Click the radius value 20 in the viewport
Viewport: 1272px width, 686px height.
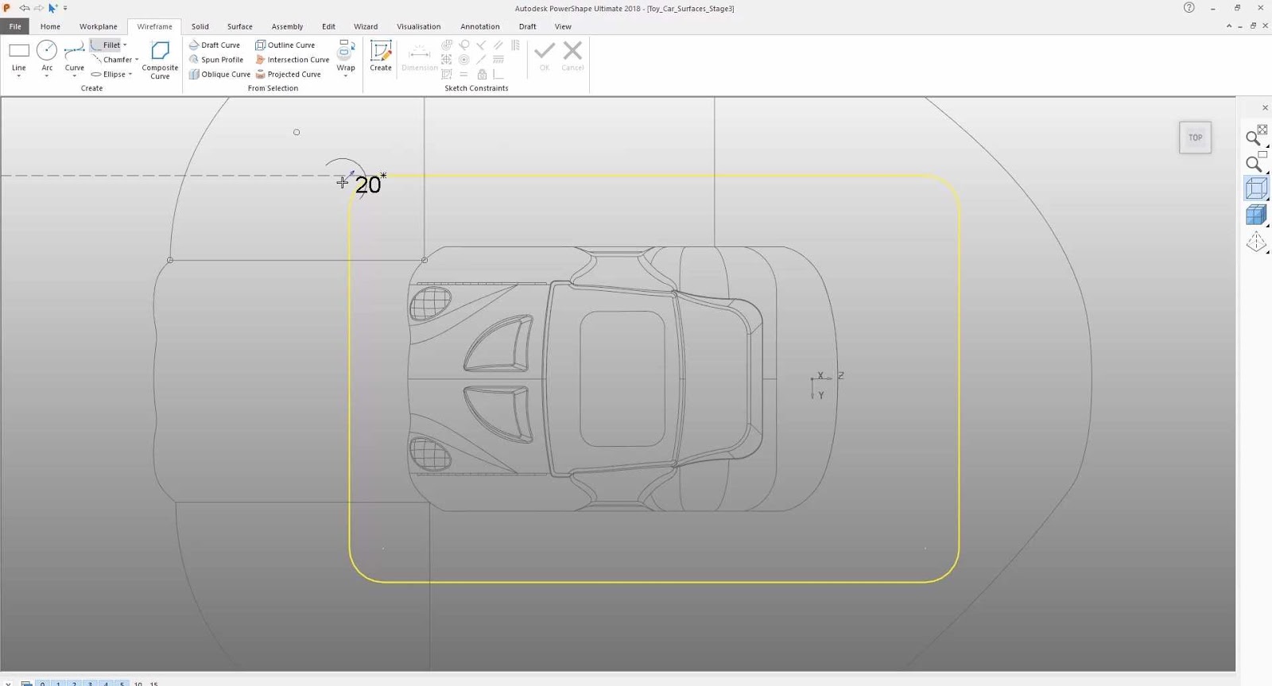(x=368, y=184)
